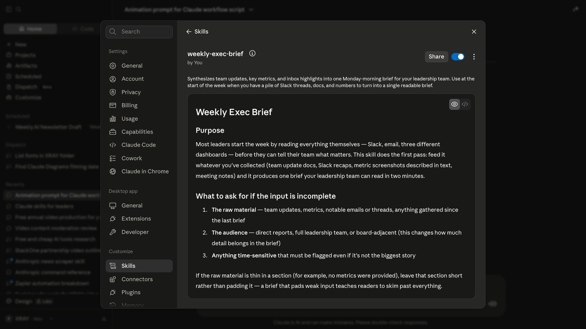Click the search magnifier icon in settings

[x=113, y=32]
